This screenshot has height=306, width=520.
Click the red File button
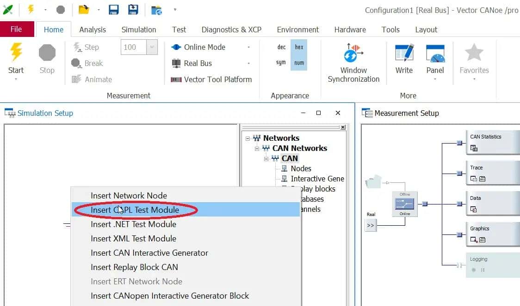17,29
